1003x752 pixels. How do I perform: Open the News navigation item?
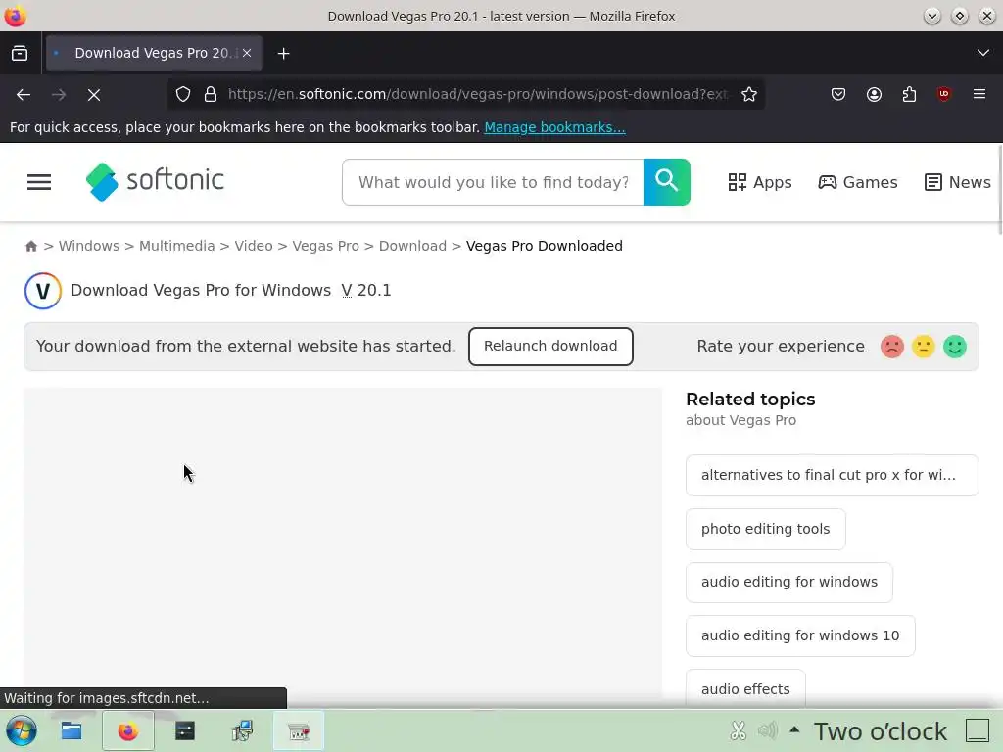coord(958,182)
